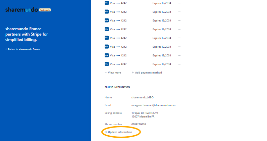
Task: Expand View more payment methods
Action: tap(113, 73)
